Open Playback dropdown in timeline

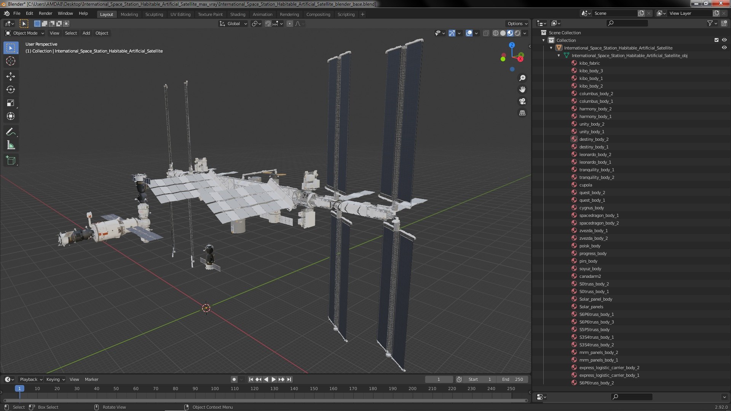coord(31,379)
